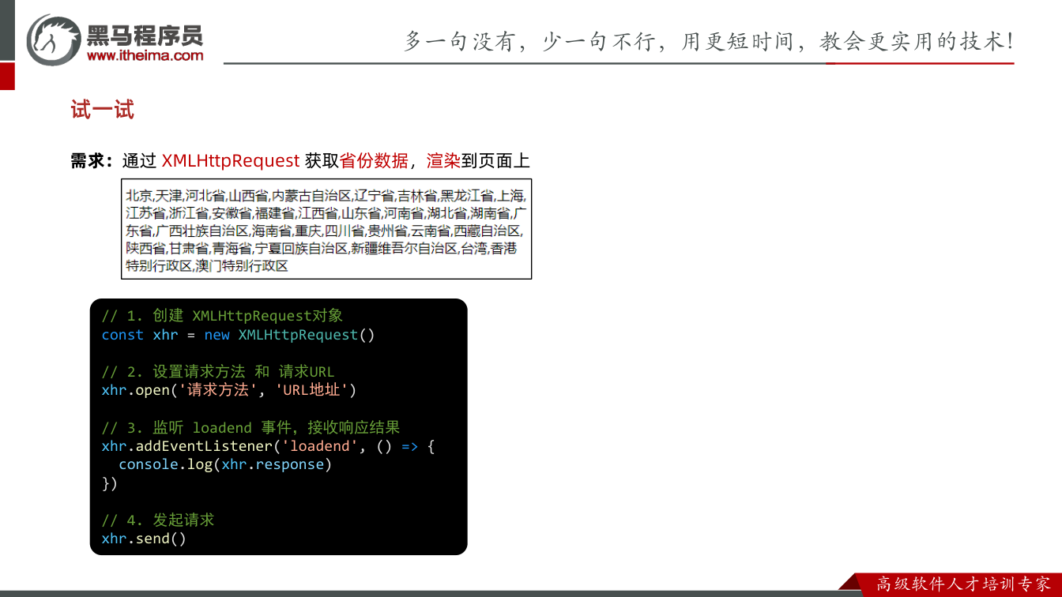
Task: Click the horse logo icon of 黑马程序员
Action: coord(53,39)
